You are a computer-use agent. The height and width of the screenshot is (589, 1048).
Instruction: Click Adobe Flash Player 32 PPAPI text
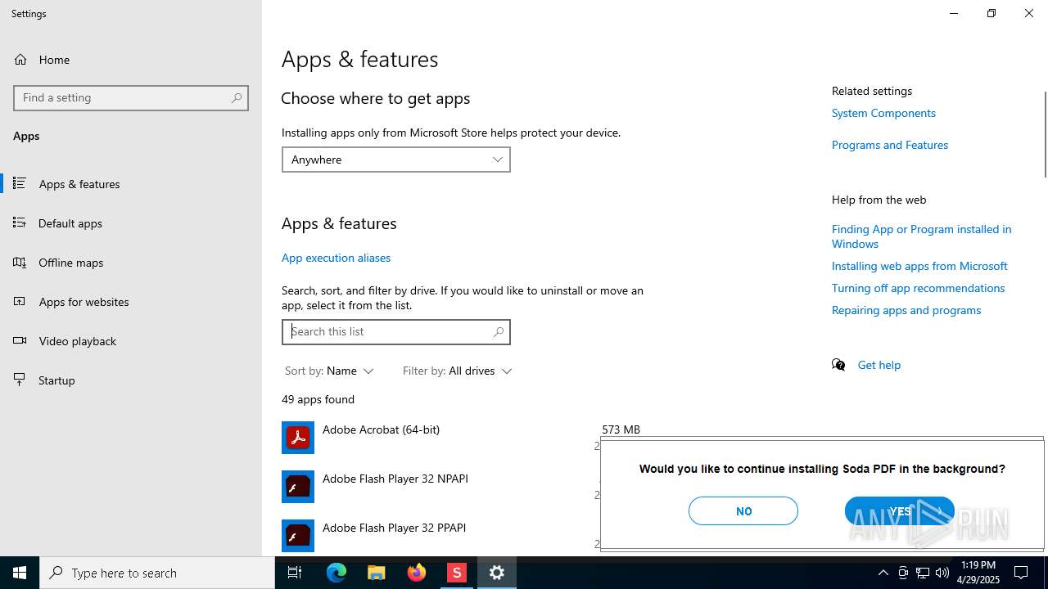[394, 528]
